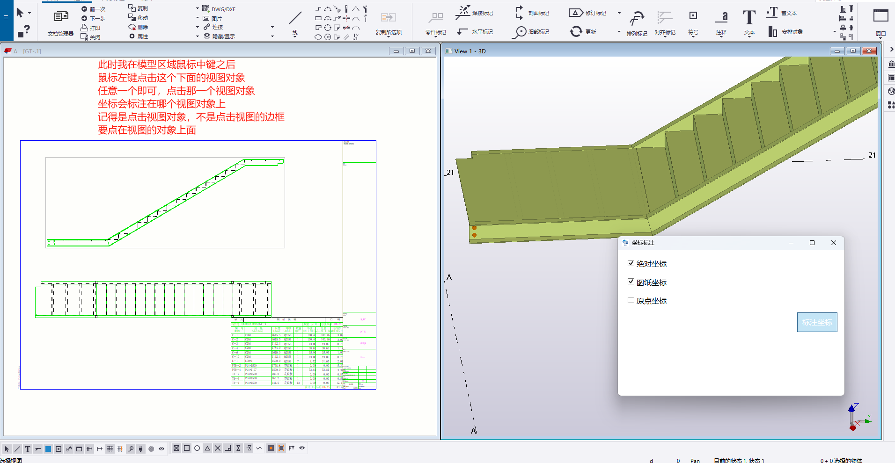
Task: Enable the 原点坐标 checkbox
Action: coord(631,300)
